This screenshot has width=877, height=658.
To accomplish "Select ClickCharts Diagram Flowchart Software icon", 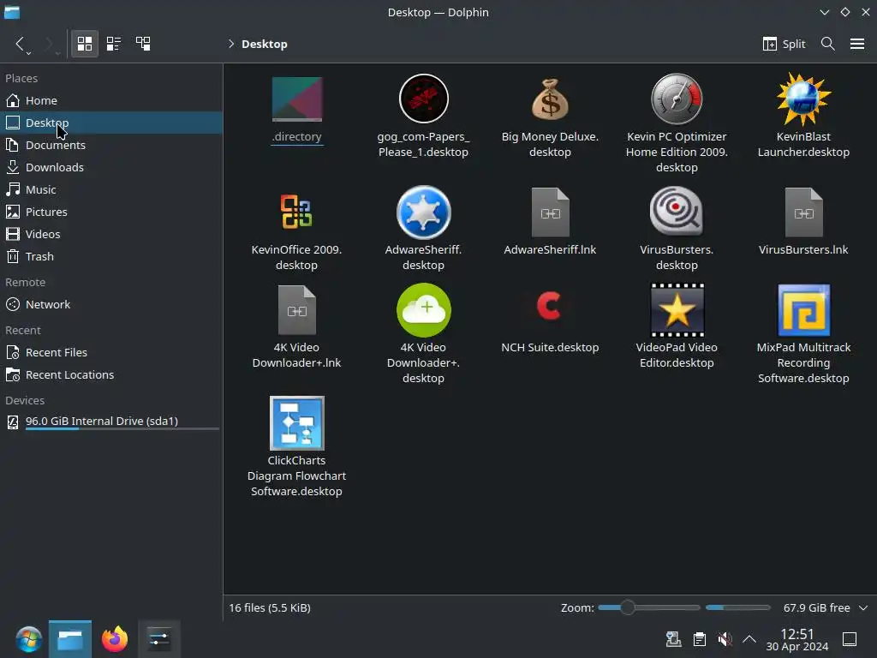I will point(296,423).
